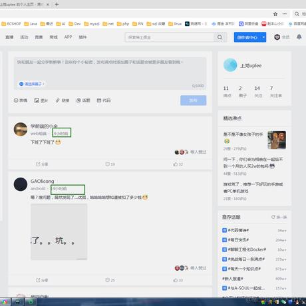Viewport: 306px width, 306px height.
Task: Open the net bookmark folder
Action: click(x=108, y=24)
